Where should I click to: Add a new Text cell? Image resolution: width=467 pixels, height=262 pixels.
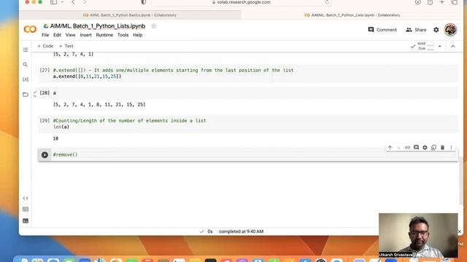(x=66, y=46)
